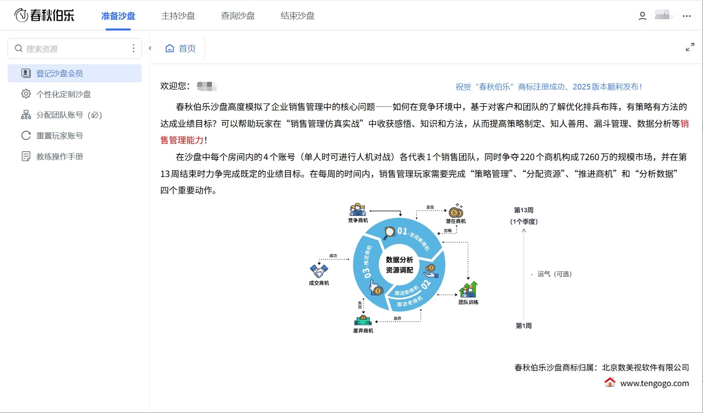Click 登记沙盘会员 member card icon
Image resolution: width=703 pixels, height=413 pixels.
click(x=26, y=73)
